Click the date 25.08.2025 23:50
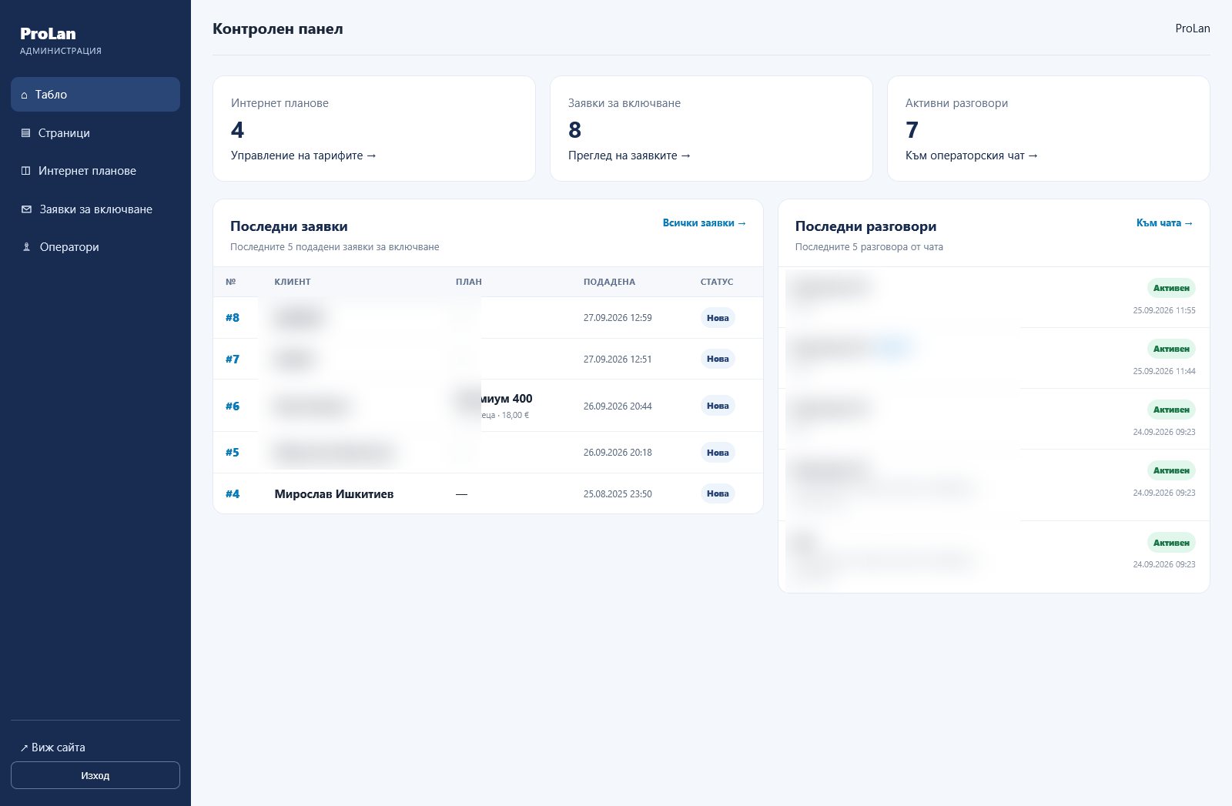The height and width of the screenshot is (806, 1232). [618, 494]
